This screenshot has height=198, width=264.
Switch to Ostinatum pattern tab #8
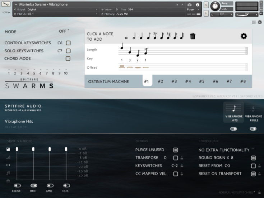click(243, 81)
